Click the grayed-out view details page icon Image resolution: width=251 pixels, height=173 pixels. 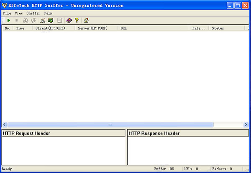[x=59, y=20]
